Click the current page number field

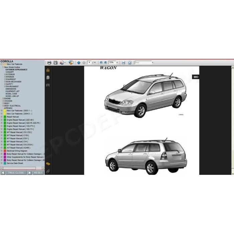pyautogui.click(x=89, y=63)
